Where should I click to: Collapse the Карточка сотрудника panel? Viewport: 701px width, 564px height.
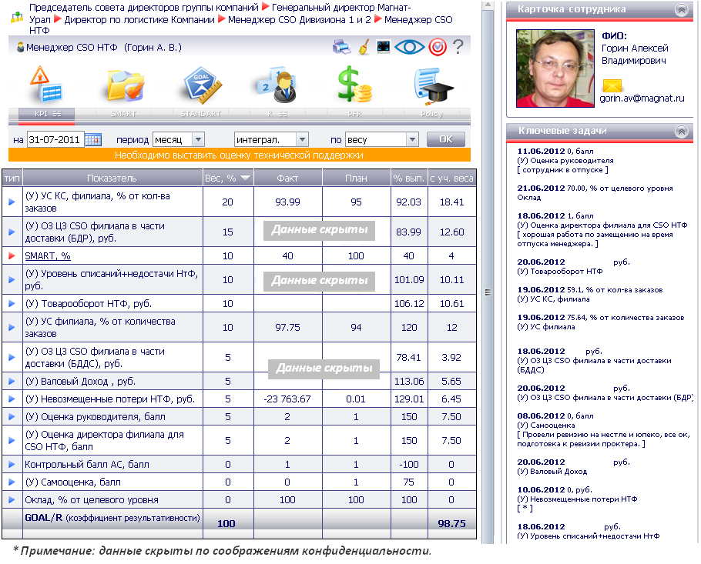coord(681,10)
